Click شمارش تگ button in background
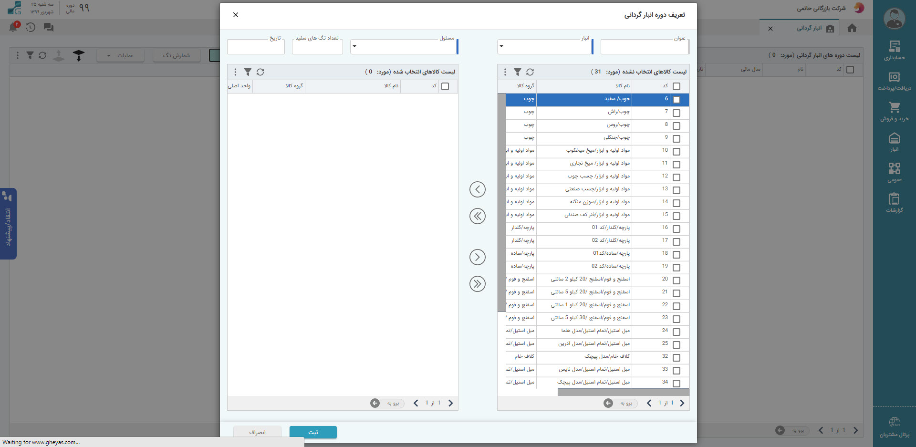This screenshot has width=916, height=447. tap(177, 55)
